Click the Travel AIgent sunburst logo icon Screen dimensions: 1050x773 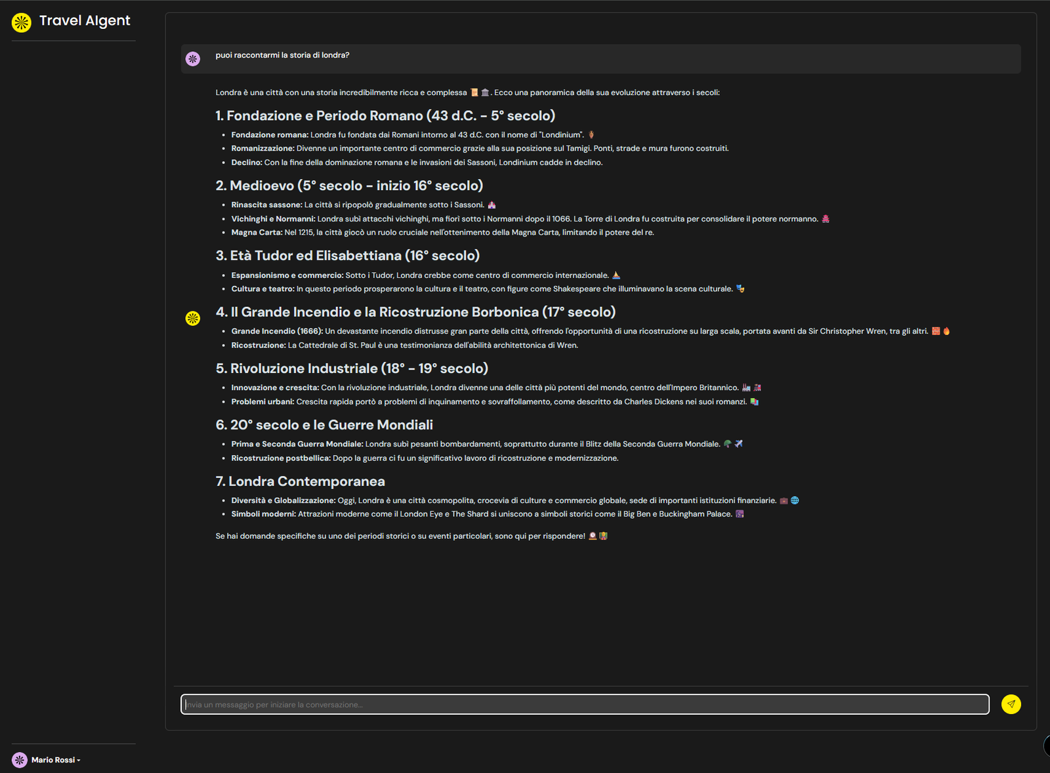click(22, 22)
